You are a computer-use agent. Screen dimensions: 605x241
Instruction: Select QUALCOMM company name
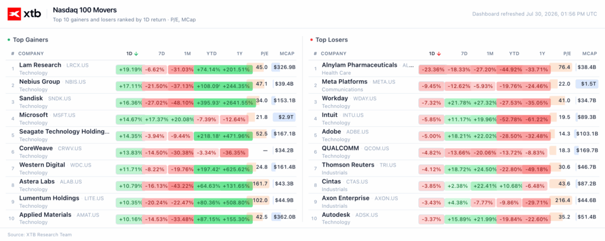tap(340, 148)
